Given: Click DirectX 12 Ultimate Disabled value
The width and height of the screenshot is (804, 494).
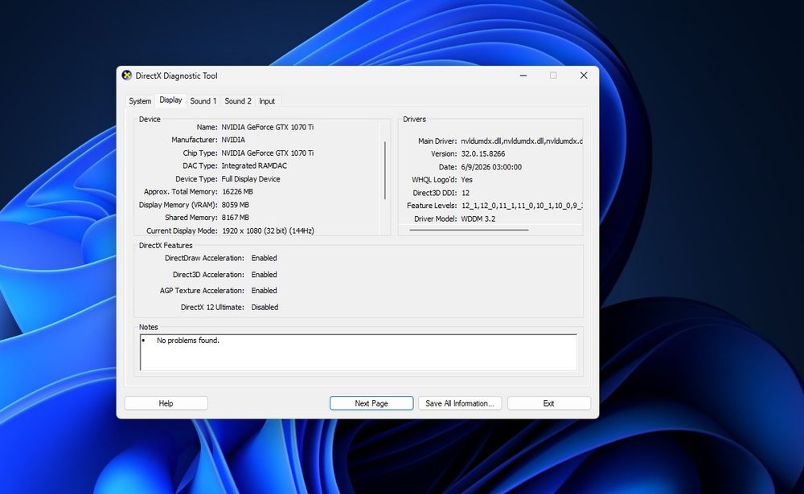Looking at the screenshot, I should (x=265, y=308).
